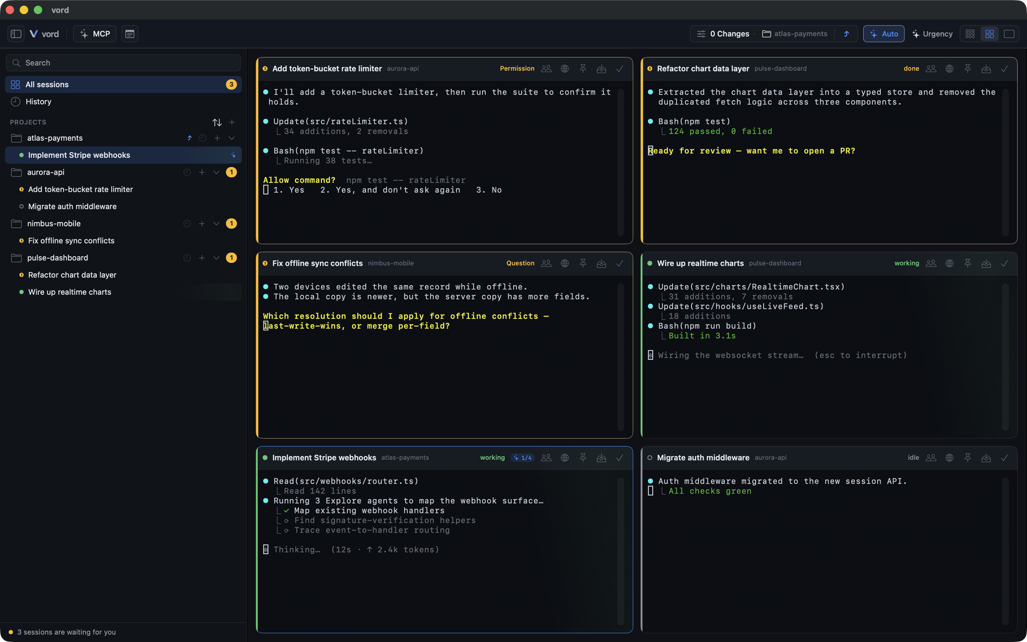The height and width of the screenshot is (642, 1027).
Task: Select Fix offline sync conflicts in sidebar
Action: [x=123, y=241]
